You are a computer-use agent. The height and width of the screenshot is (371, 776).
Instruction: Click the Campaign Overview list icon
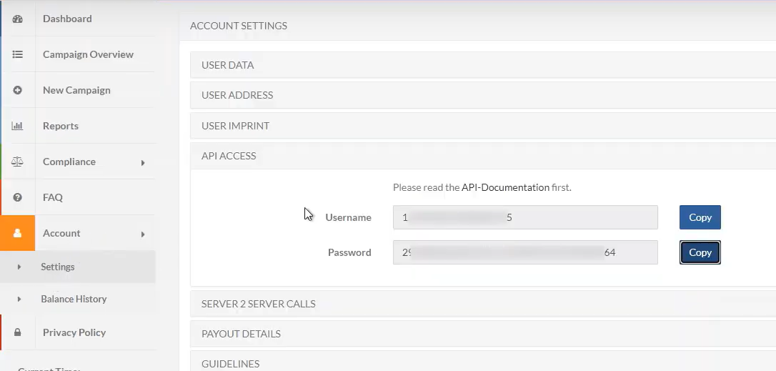pyautogui.click(x=18, y=54)
